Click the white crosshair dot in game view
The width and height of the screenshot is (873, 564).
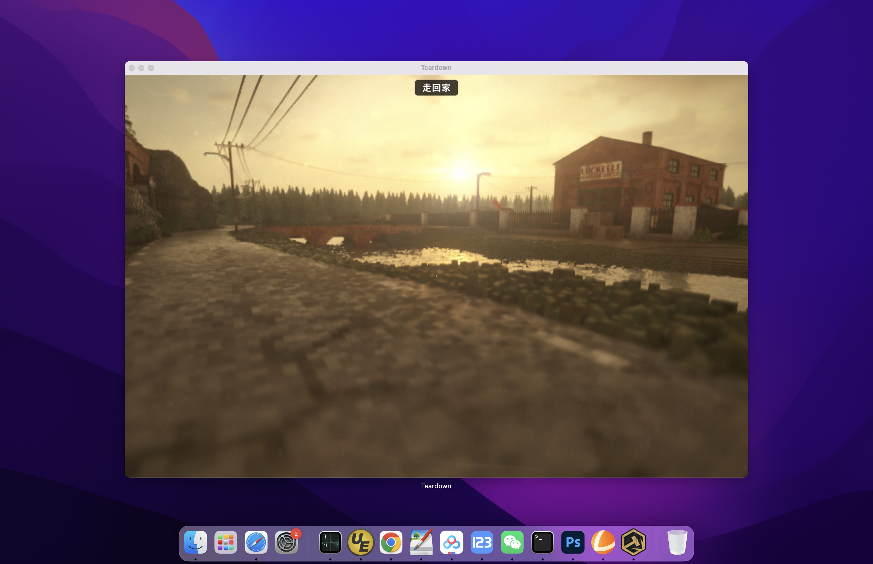click(x=436, y=276)
